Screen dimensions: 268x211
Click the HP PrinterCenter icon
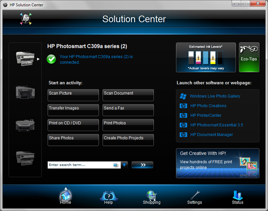tap(183, 116)
